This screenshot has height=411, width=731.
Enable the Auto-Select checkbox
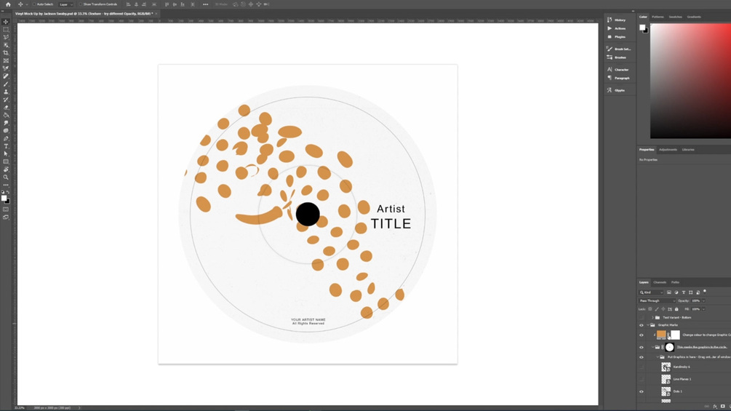tap(34, 4)
